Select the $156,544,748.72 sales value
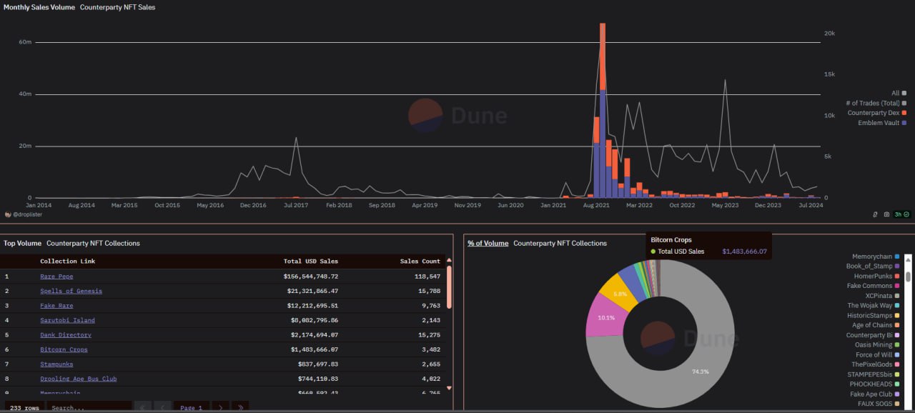 click(311, 277)
